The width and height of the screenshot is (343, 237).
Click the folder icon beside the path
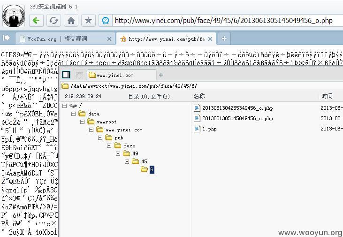(65, 86)
